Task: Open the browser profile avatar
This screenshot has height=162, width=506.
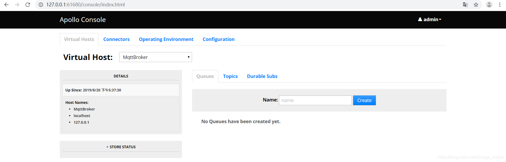Action: pyautogui.click(x=489, y=5)
